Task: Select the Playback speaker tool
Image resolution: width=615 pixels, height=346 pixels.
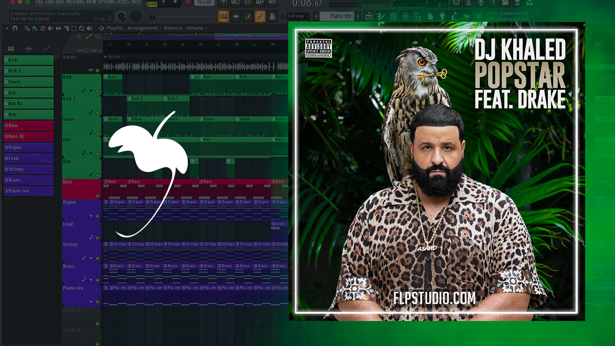Action: (89, 28)
